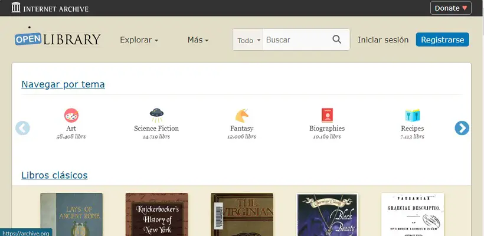Open the Fantasy subject label

coord(241,129)
